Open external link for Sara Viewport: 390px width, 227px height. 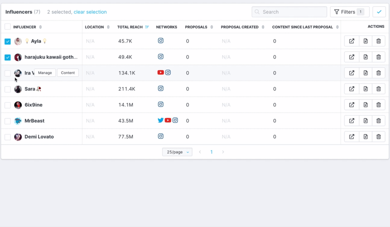click(351, 89)
